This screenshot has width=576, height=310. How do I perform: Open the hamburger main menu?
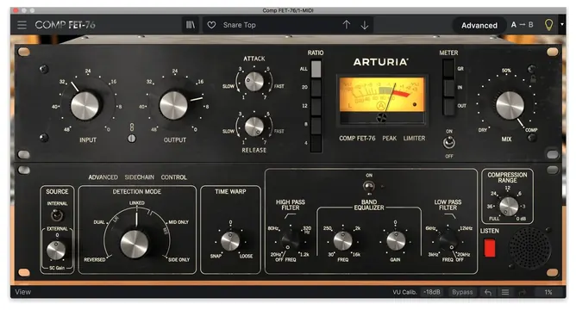22,25
